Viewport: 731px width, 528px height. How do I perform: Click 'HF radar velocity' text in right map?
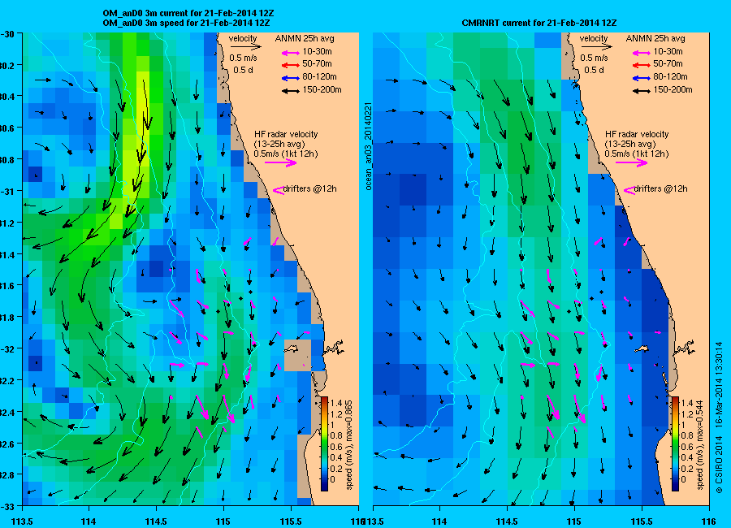pyautogui.click(x=636, y=134)
